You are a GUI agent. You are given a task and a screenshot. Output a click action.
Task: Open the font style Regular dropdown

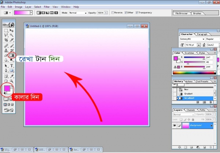[x=213, y=39]
